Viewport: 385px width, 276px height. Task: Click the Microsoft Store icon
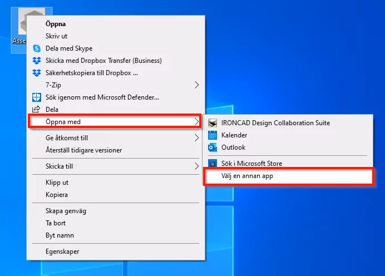(213, 163)
